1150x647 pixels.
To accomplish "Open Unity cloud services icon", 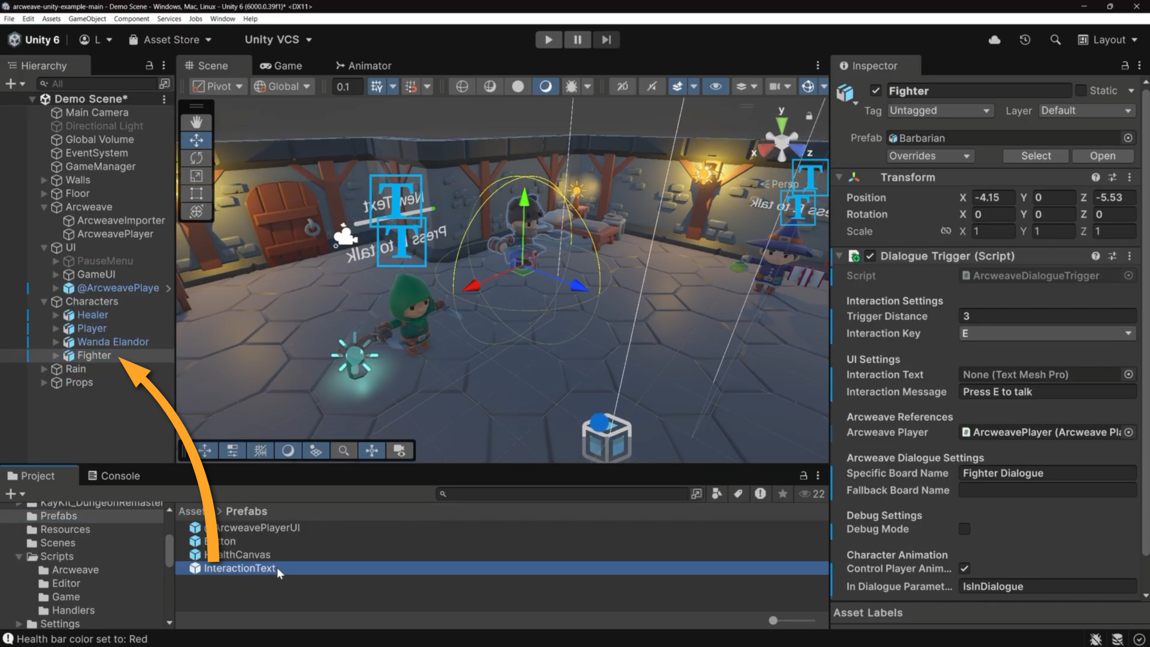I will click(x=994, y=40).
